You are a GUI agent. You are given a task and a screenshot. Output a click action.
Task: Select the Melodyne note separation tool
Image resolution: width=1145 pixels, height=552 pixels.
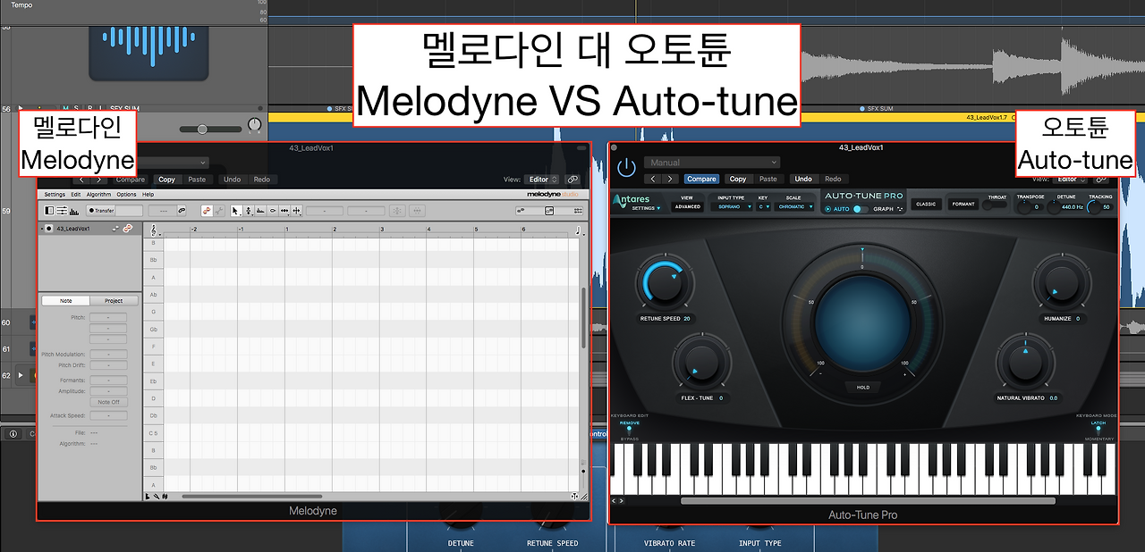click(297, 211)
